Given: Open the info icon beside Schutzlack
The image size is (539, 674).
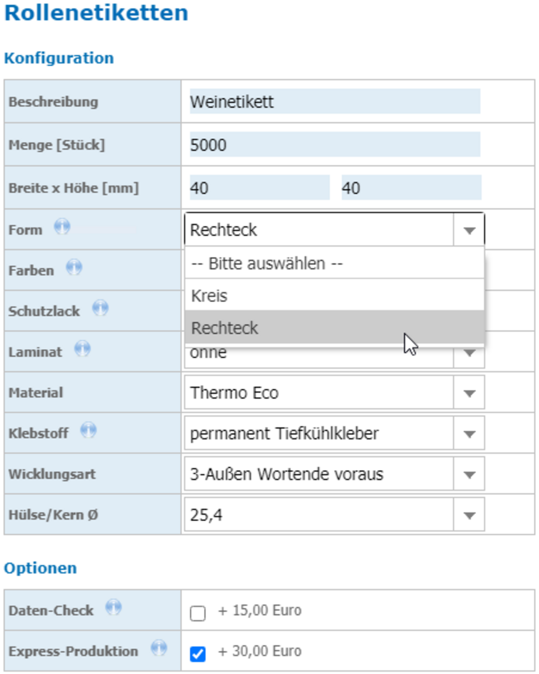Looking at the screenshot, I should (100, 308).
